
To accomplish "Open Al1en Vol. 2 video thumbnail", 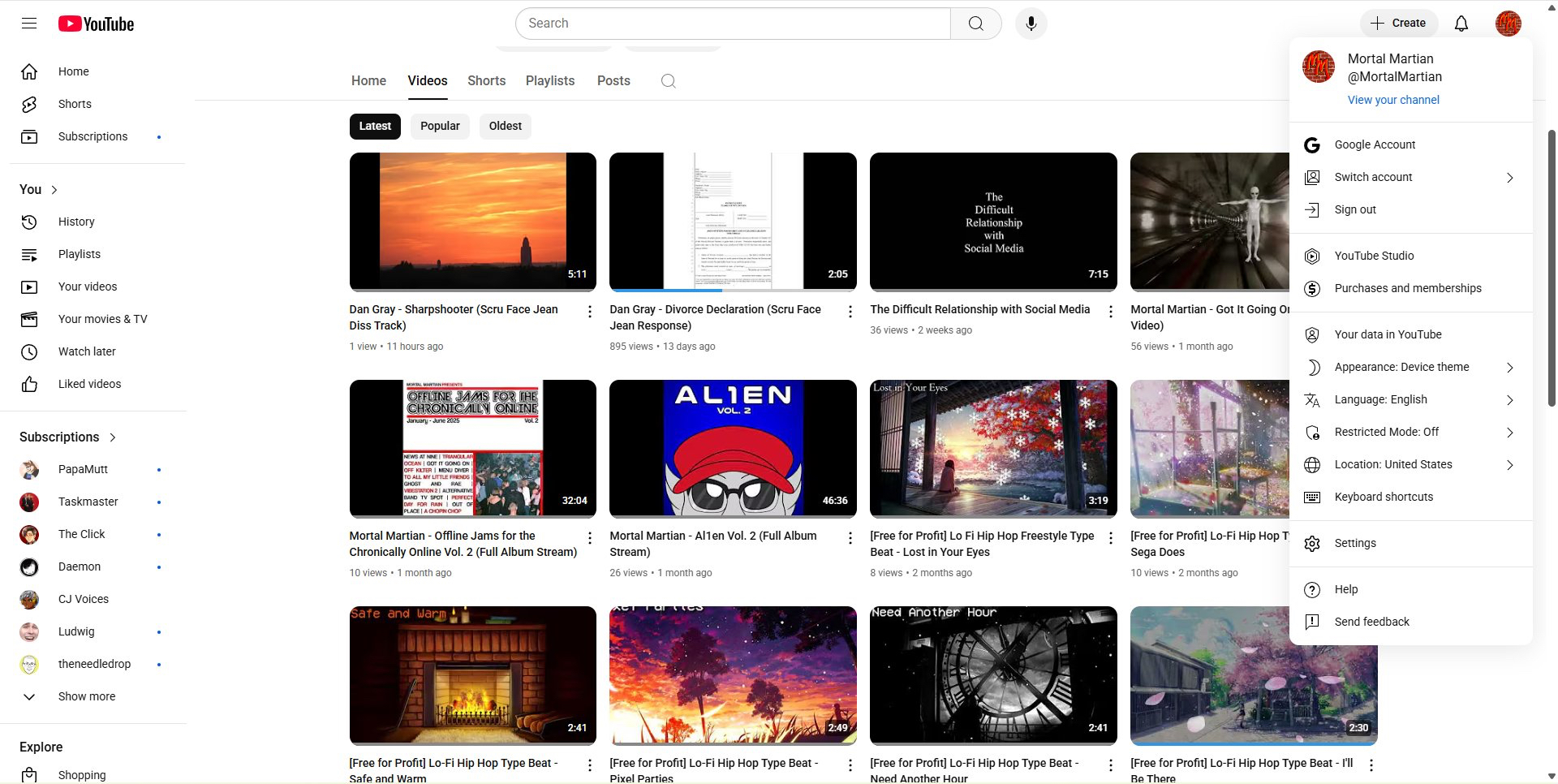I will point(733,448).
